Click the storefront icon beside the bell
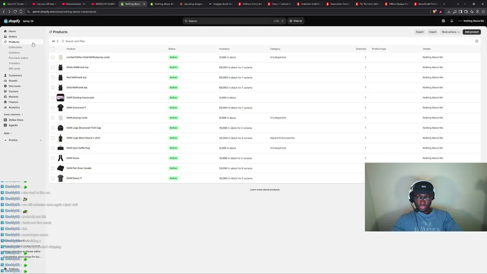487x274 pixels. click(x=443, y=21)
